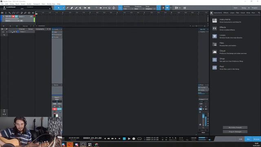This screenshot has width=261, height=147.
Task: Click the question mark help icon
Action: coord(96,8)
